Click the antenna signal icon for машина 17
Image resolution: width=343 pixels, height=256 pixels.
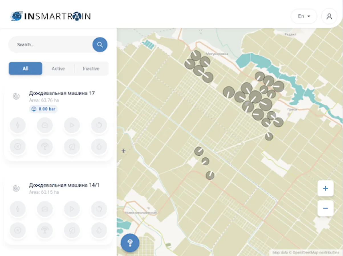click(45, 147)
